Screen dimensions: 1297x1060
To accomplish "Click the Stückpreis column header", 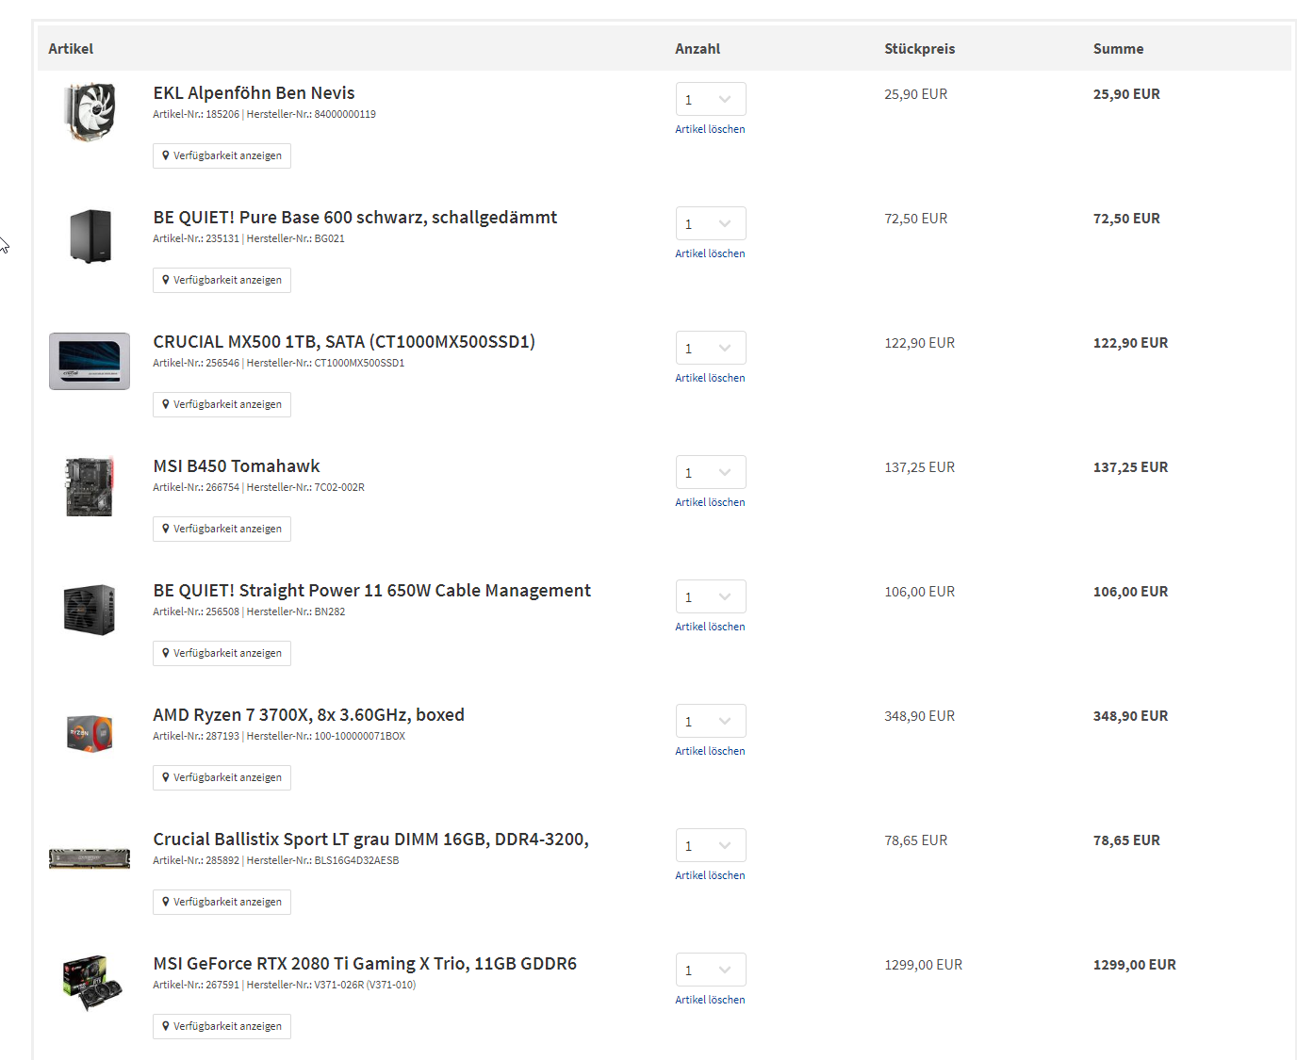I will [920, 49].
